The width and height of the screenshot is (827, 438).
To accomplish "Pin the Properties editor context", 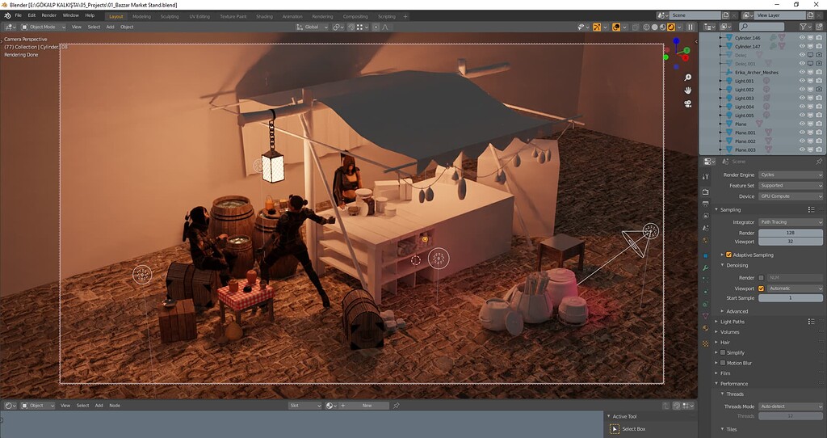I will coord(819,162).
